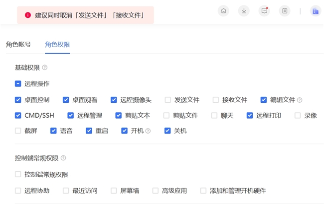The width and height of the screenshot is (324, 208).
Task: Enable 最近访问 checkbox
Action: pyautogui.click(x=66, y=191)
